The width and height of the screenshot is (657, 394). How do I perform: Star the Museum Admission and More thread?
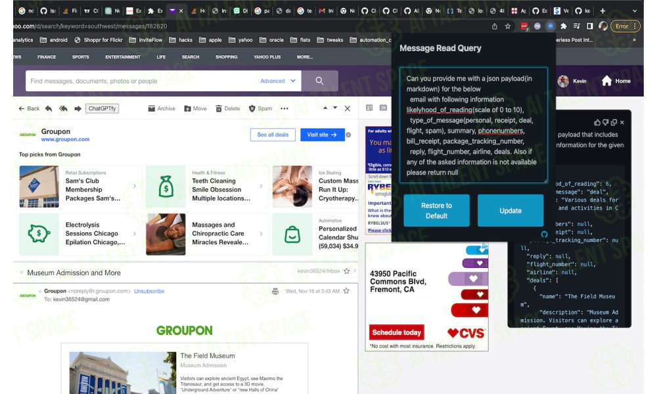tap(346, 271)
